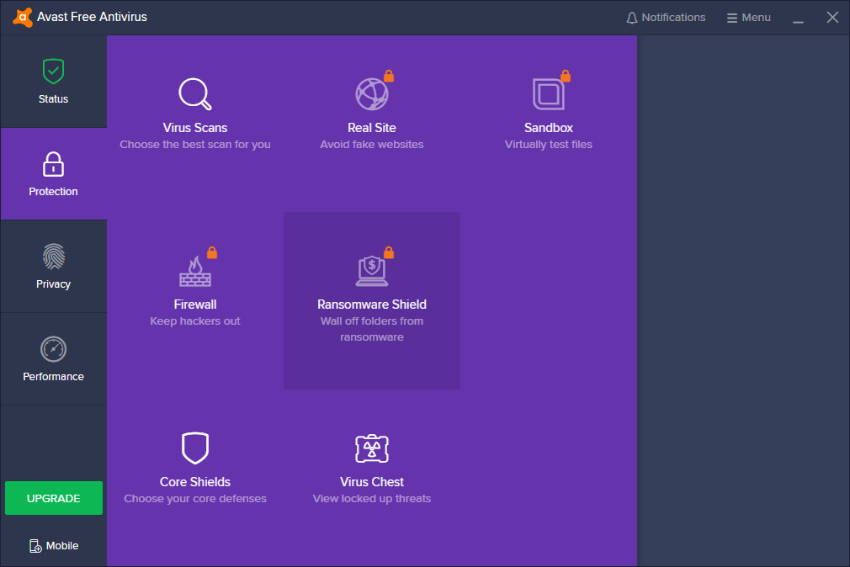This screenshot has width=850, height=567.
Task: Click 'Virtually test files' text
Action: [x=549, y=144]
